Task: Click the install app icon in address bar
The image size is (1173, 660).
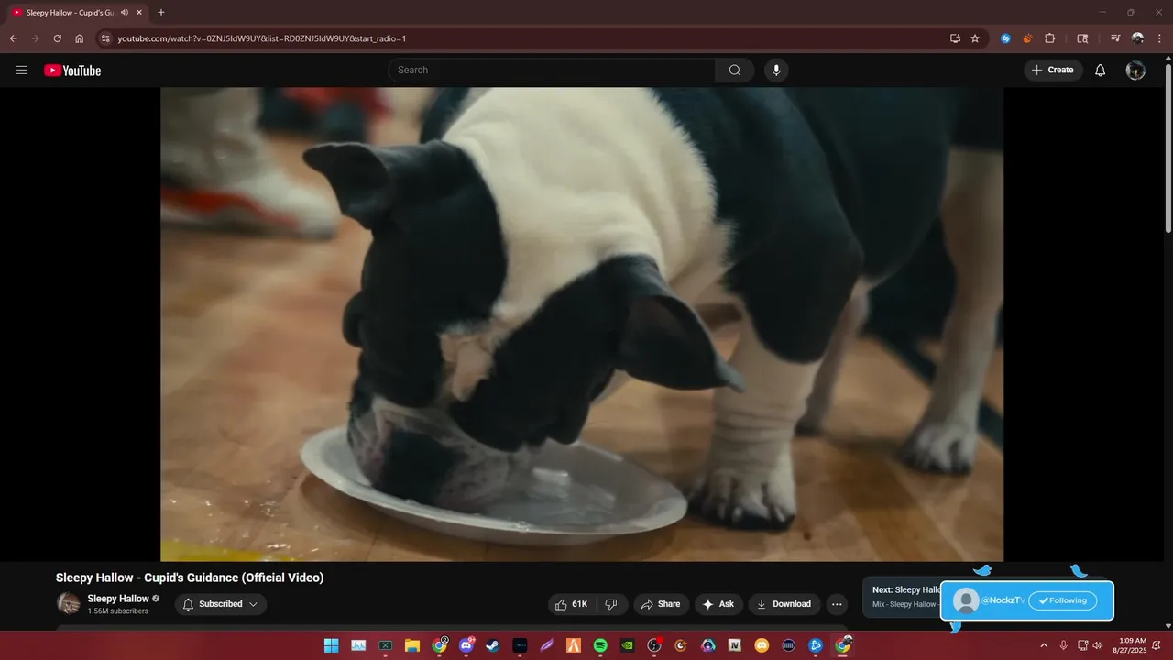Action: [x=955, y=38]
